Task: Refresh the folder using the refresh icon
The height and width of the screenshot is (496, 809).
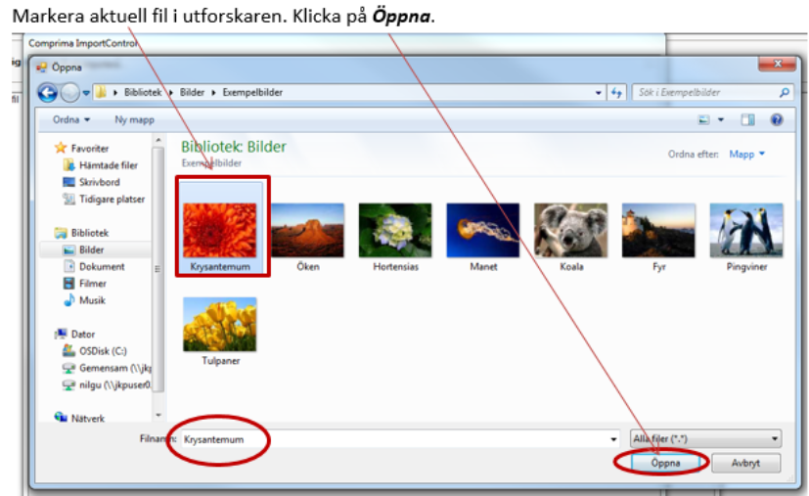Action: (617, 92)
